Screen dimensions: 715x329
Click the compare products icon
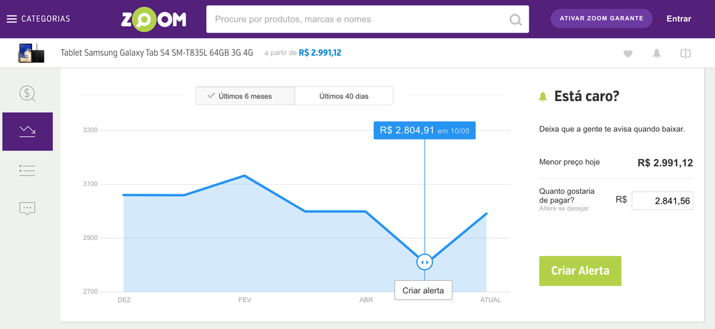click(x=686, y=53)
